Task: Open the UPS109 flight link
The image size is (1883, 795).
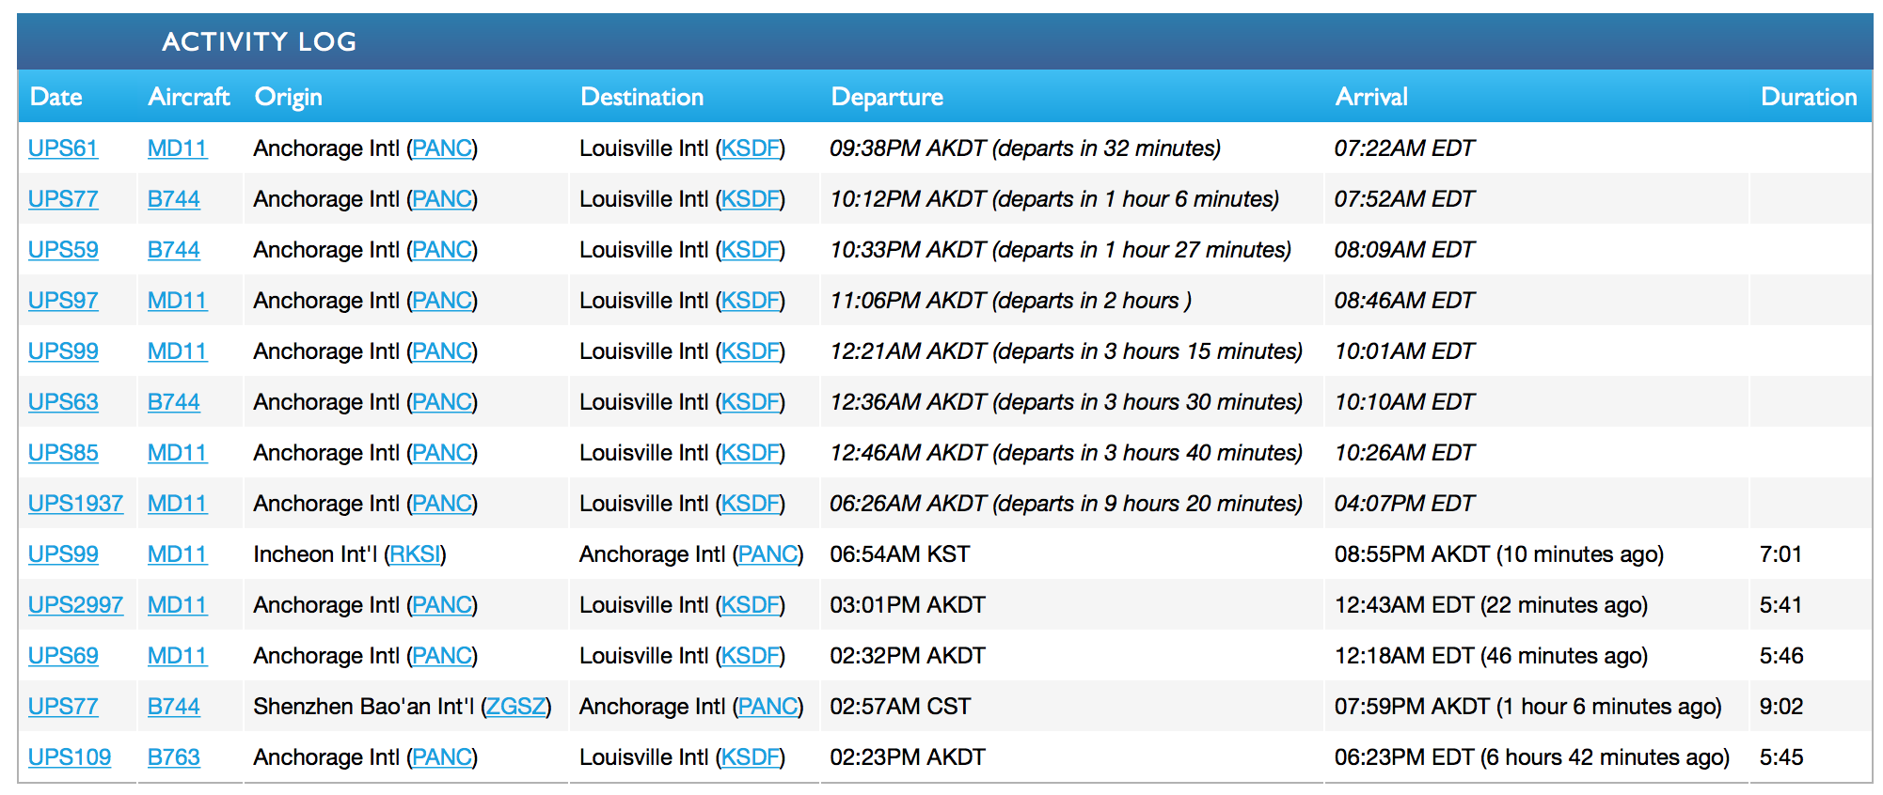Action: [x=69, y=757]
